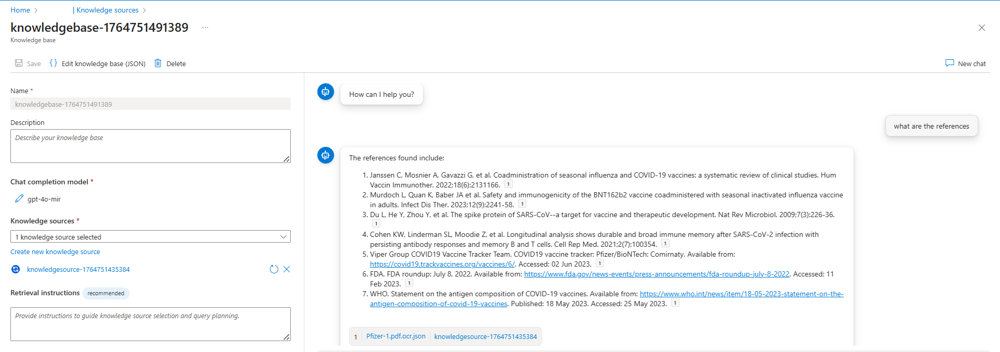Click the braces icon for JSON editing
The height and width of the screenshot is (352, 1000).
(x=53, y=63)
